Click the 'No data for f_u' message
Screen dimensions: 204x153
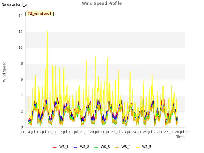pyautogui.click(x=14, y=4)
